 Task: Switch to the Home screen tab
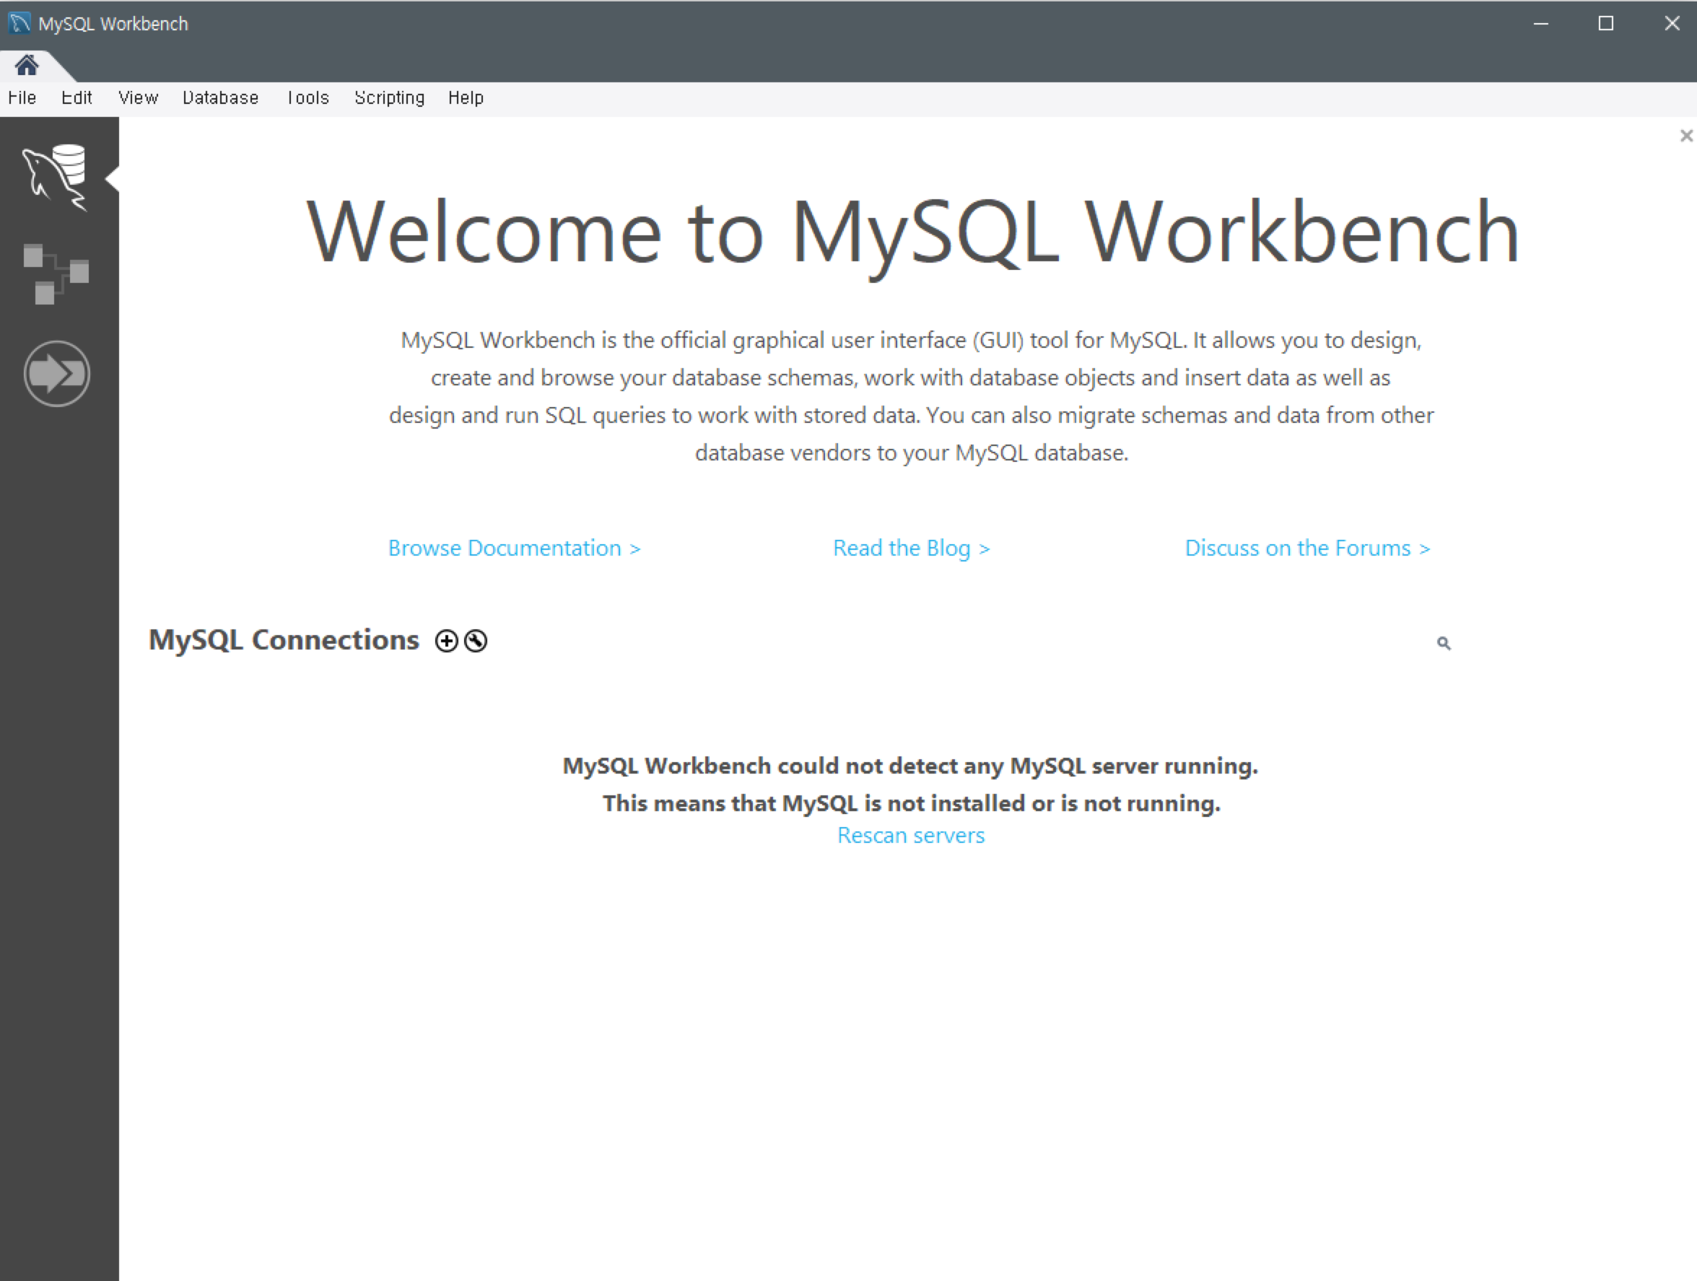[x=27, y=65]
